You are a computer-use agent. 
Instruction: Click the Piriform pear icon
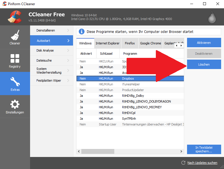click(212, 17)
